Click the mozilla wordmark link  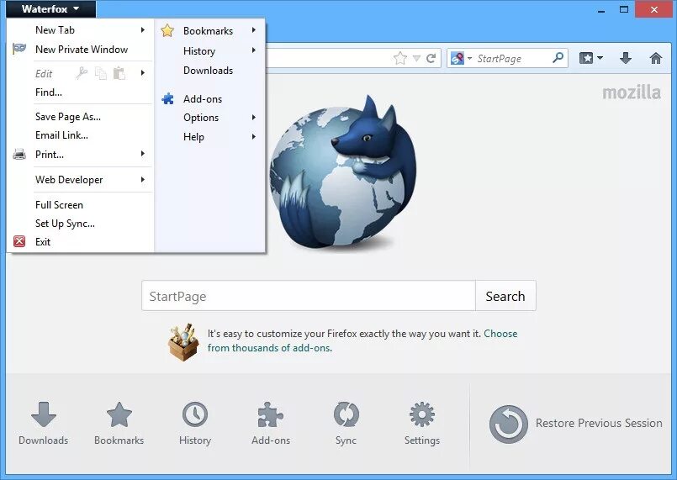[x=632, y=92]
